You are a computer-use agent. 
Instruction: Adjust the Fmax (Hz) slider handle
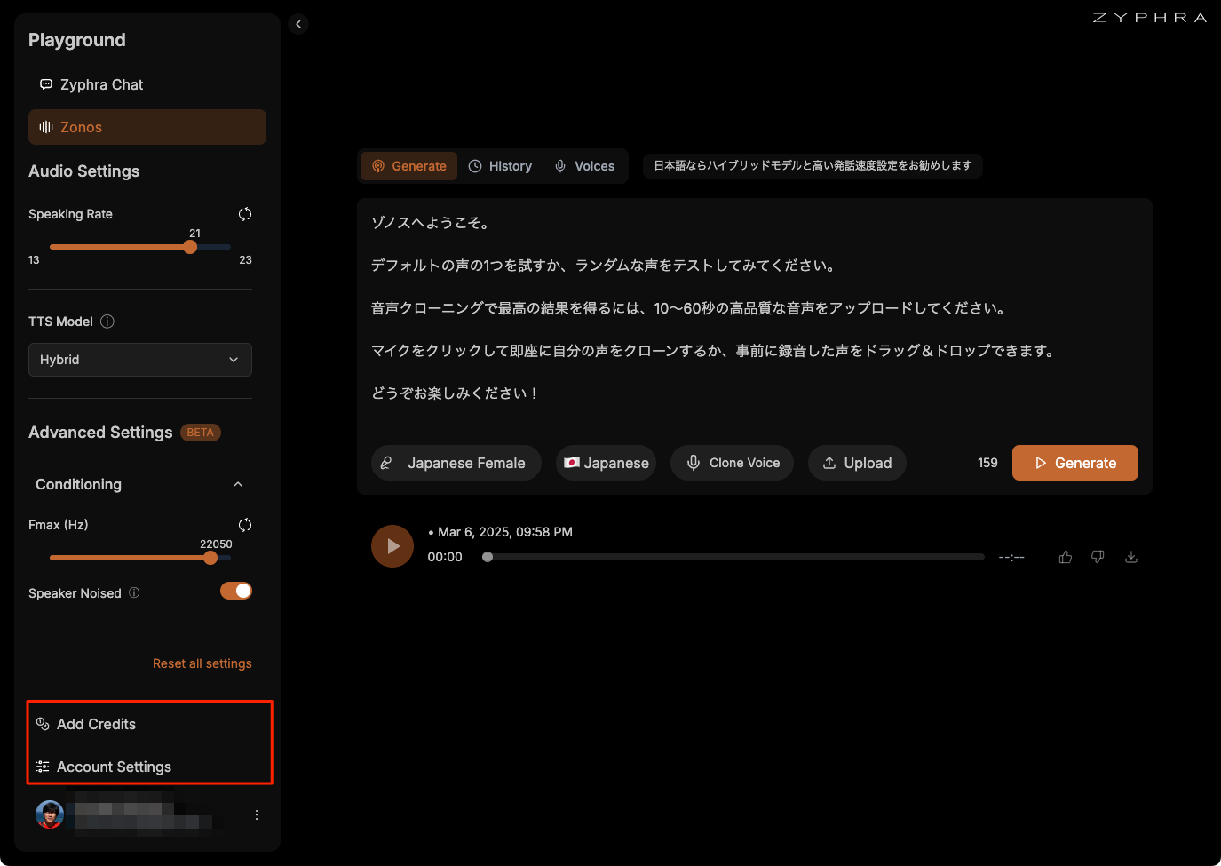coord(210,558)
